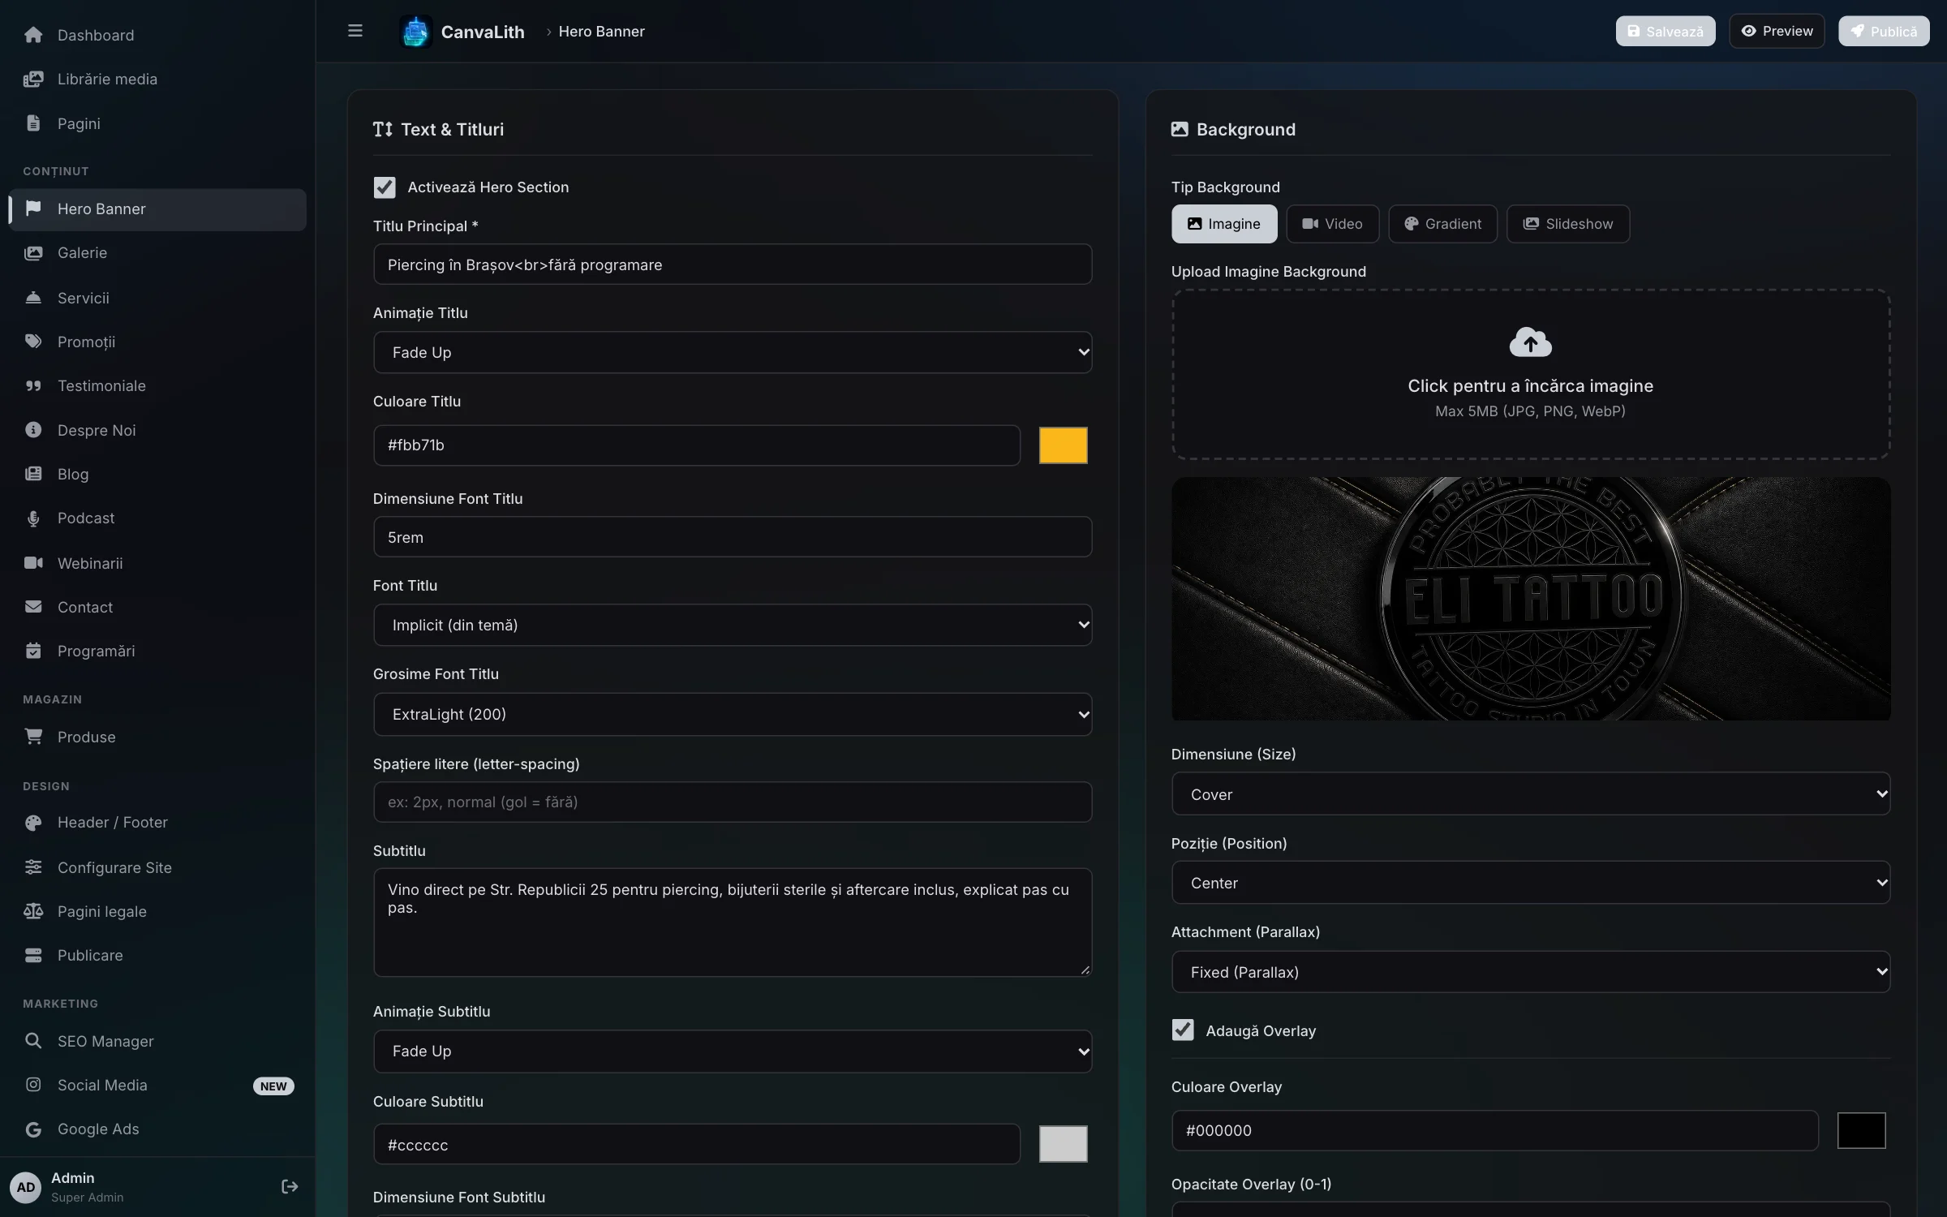Open the Animație Titlu dropdown

tap(733, 352)
